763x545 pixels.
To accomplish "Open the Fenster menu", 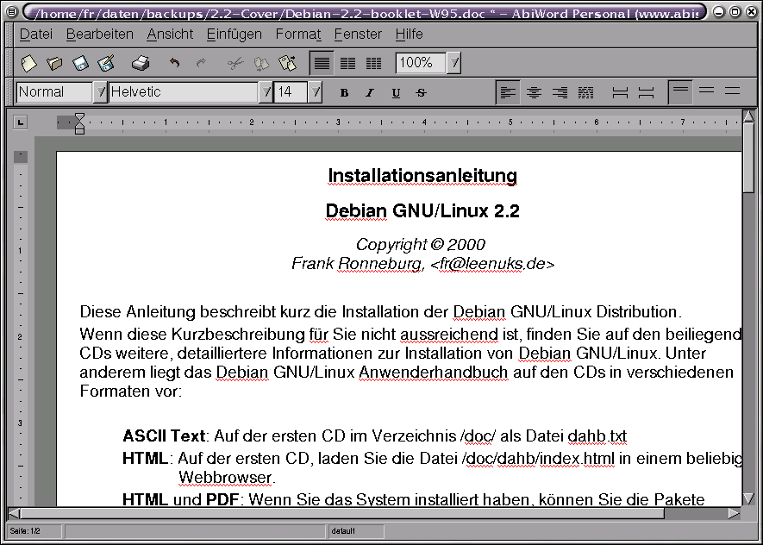I will tap(358, 34).
